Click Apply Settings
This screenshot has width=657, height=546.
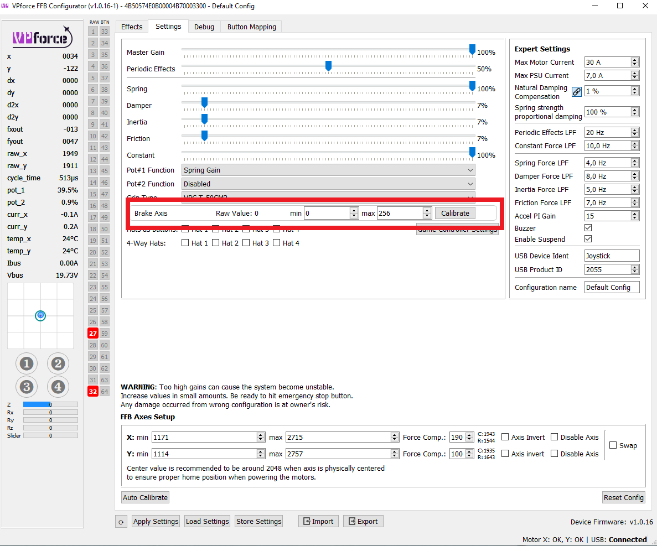pyautogui.click(x=156, y=521)
